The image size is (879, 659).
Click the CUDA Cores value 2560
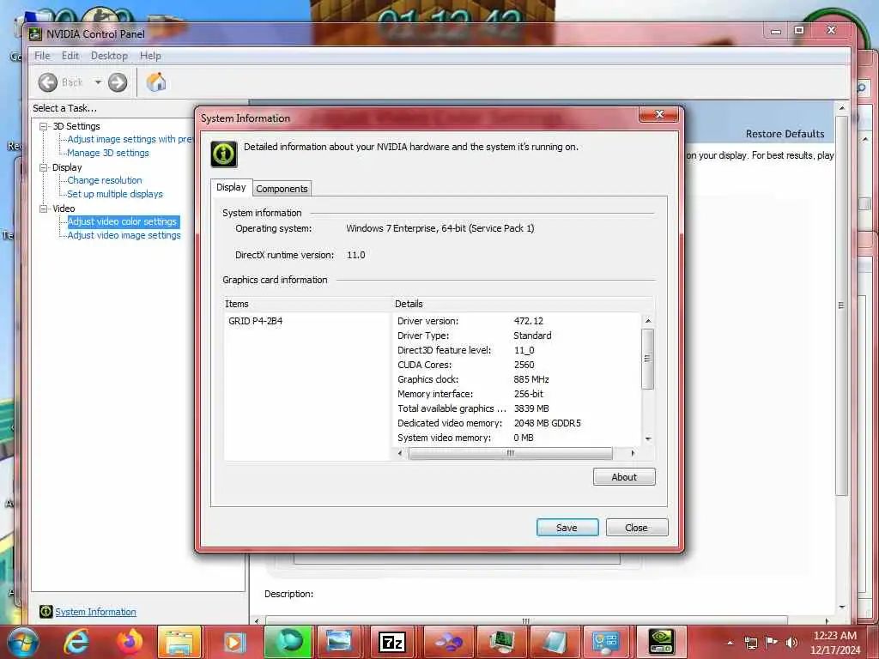click(x=524, y=365)
